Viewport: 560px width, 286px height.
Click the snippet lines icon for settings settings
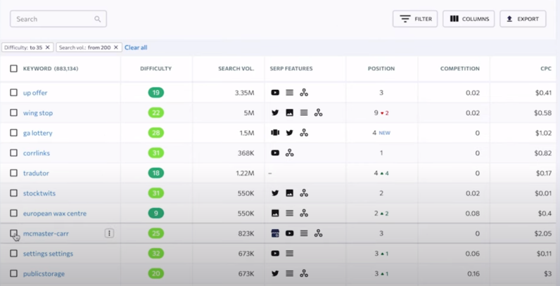pos(290,254)
